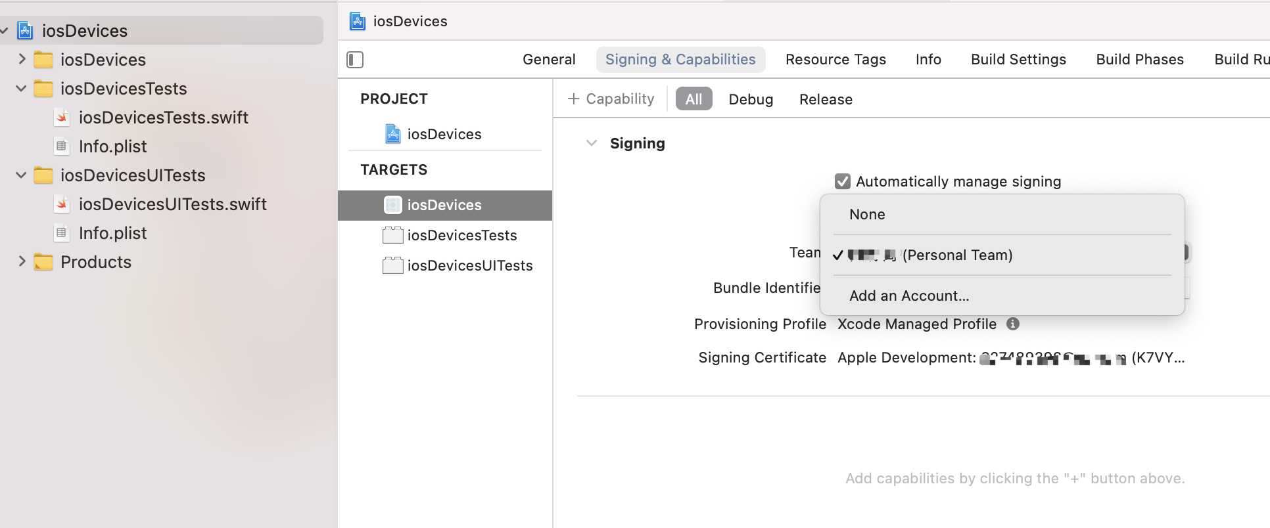
Task: Click the Products folder icon
Action: [x=43, y=262]
